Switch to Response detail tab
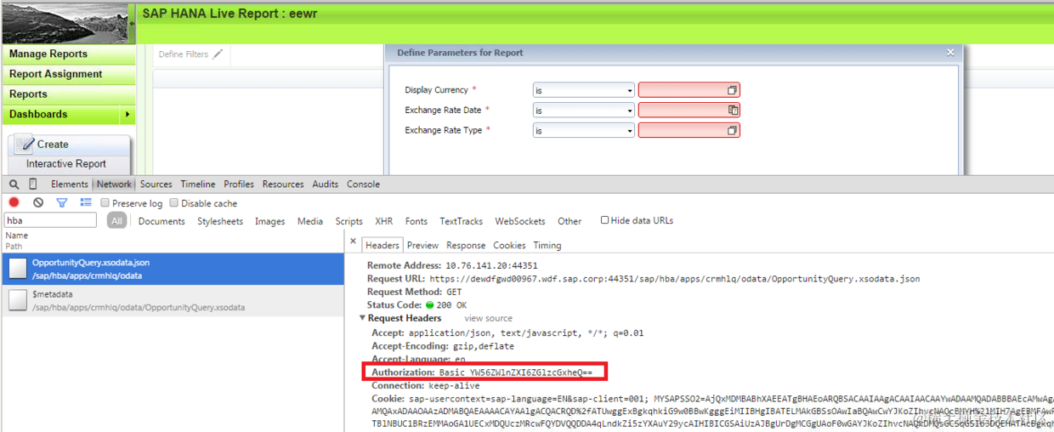This screenshot has height=432, width=1054. tap(466, 246)
